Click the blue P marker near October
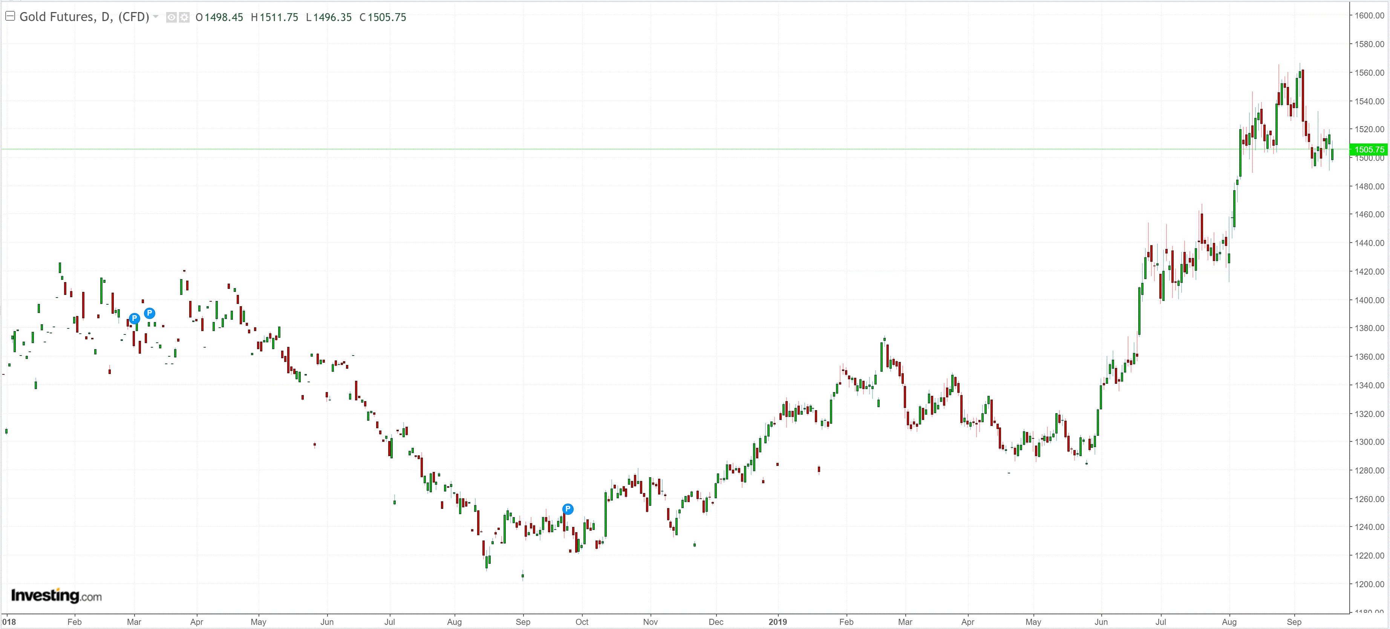Screen dimensions: 1390x629 [x=568, y=509]
